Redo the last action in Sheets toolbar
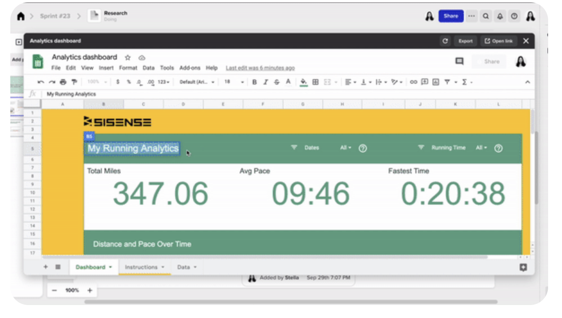Image resolution: width=562 pixels, height=318 pixels. pos(52,82)
